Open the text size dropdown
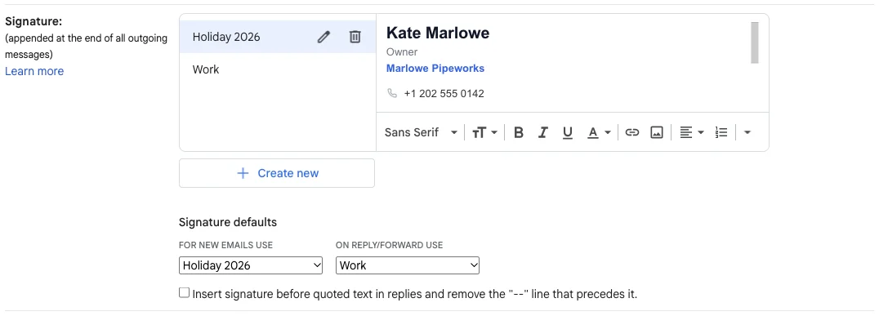This screenshot has height=316, width=879. pyautogui.click(x=484, y=133)
